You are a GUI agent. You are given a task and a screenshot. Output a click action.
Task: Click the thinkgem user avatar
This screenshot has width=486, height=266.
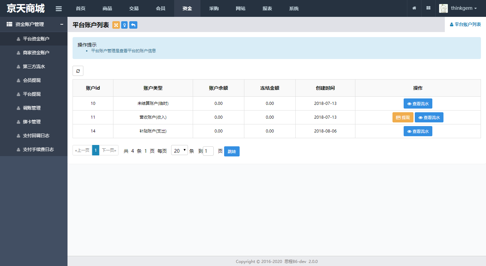pos(443,8)
